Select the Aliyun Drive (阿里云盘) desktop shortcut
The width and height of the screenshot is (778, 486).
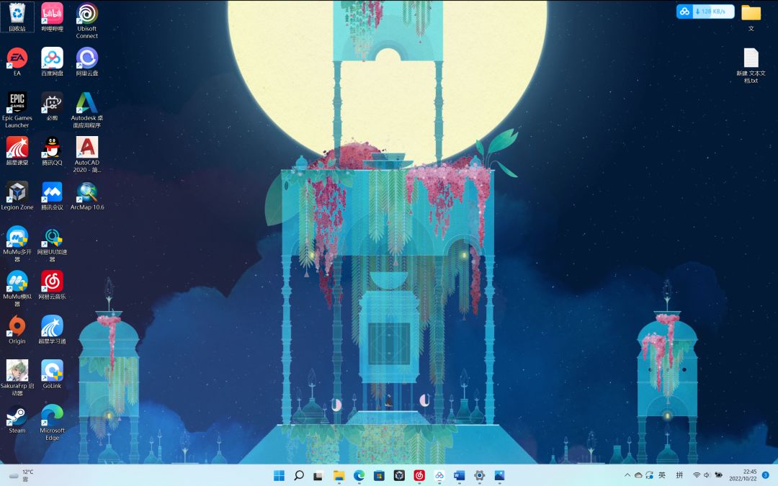87,61
